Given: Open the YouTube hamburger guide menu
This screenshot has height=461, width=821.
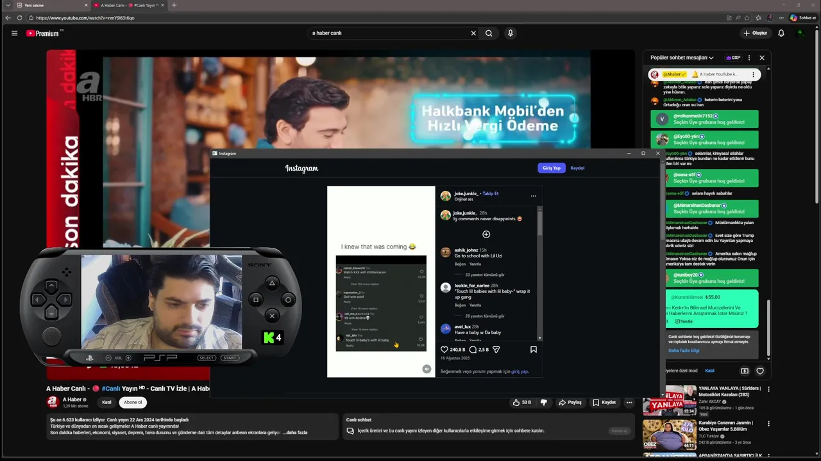Looking at the screenshot, I should pyautogui.click(x=14, y=33).
